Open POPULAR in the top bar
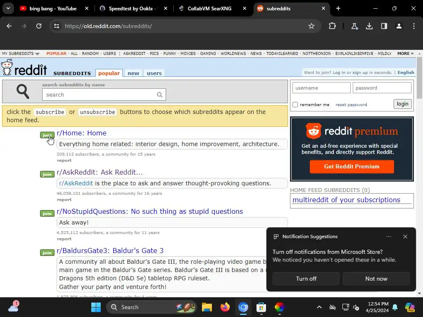This screenshot has height=317, width=423. click(56, 53)
